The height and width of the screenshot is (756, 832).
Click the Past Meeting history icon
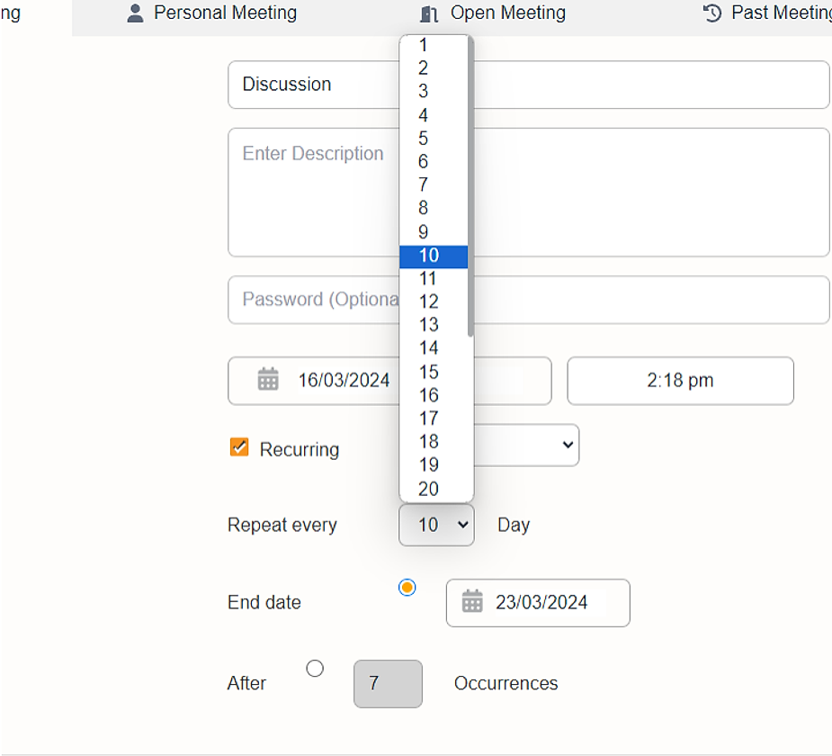point(712,13)
